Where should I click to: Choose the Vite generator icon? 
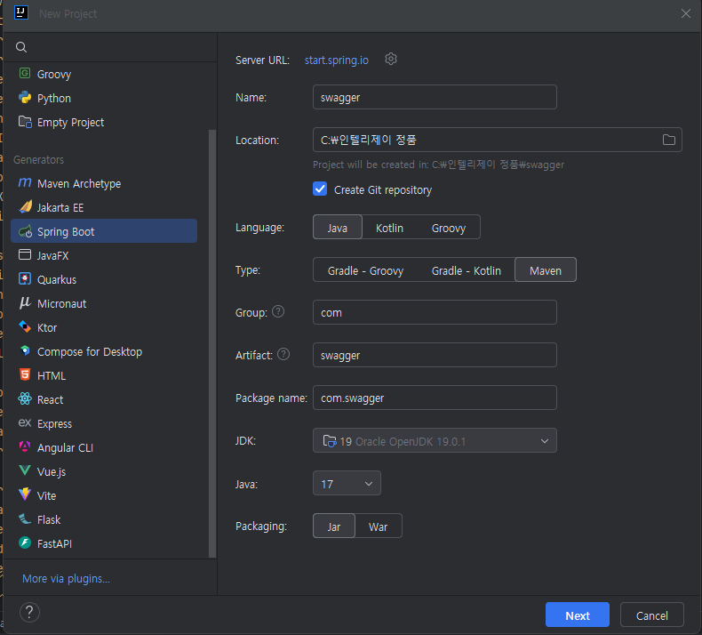[x=25, y=494]
